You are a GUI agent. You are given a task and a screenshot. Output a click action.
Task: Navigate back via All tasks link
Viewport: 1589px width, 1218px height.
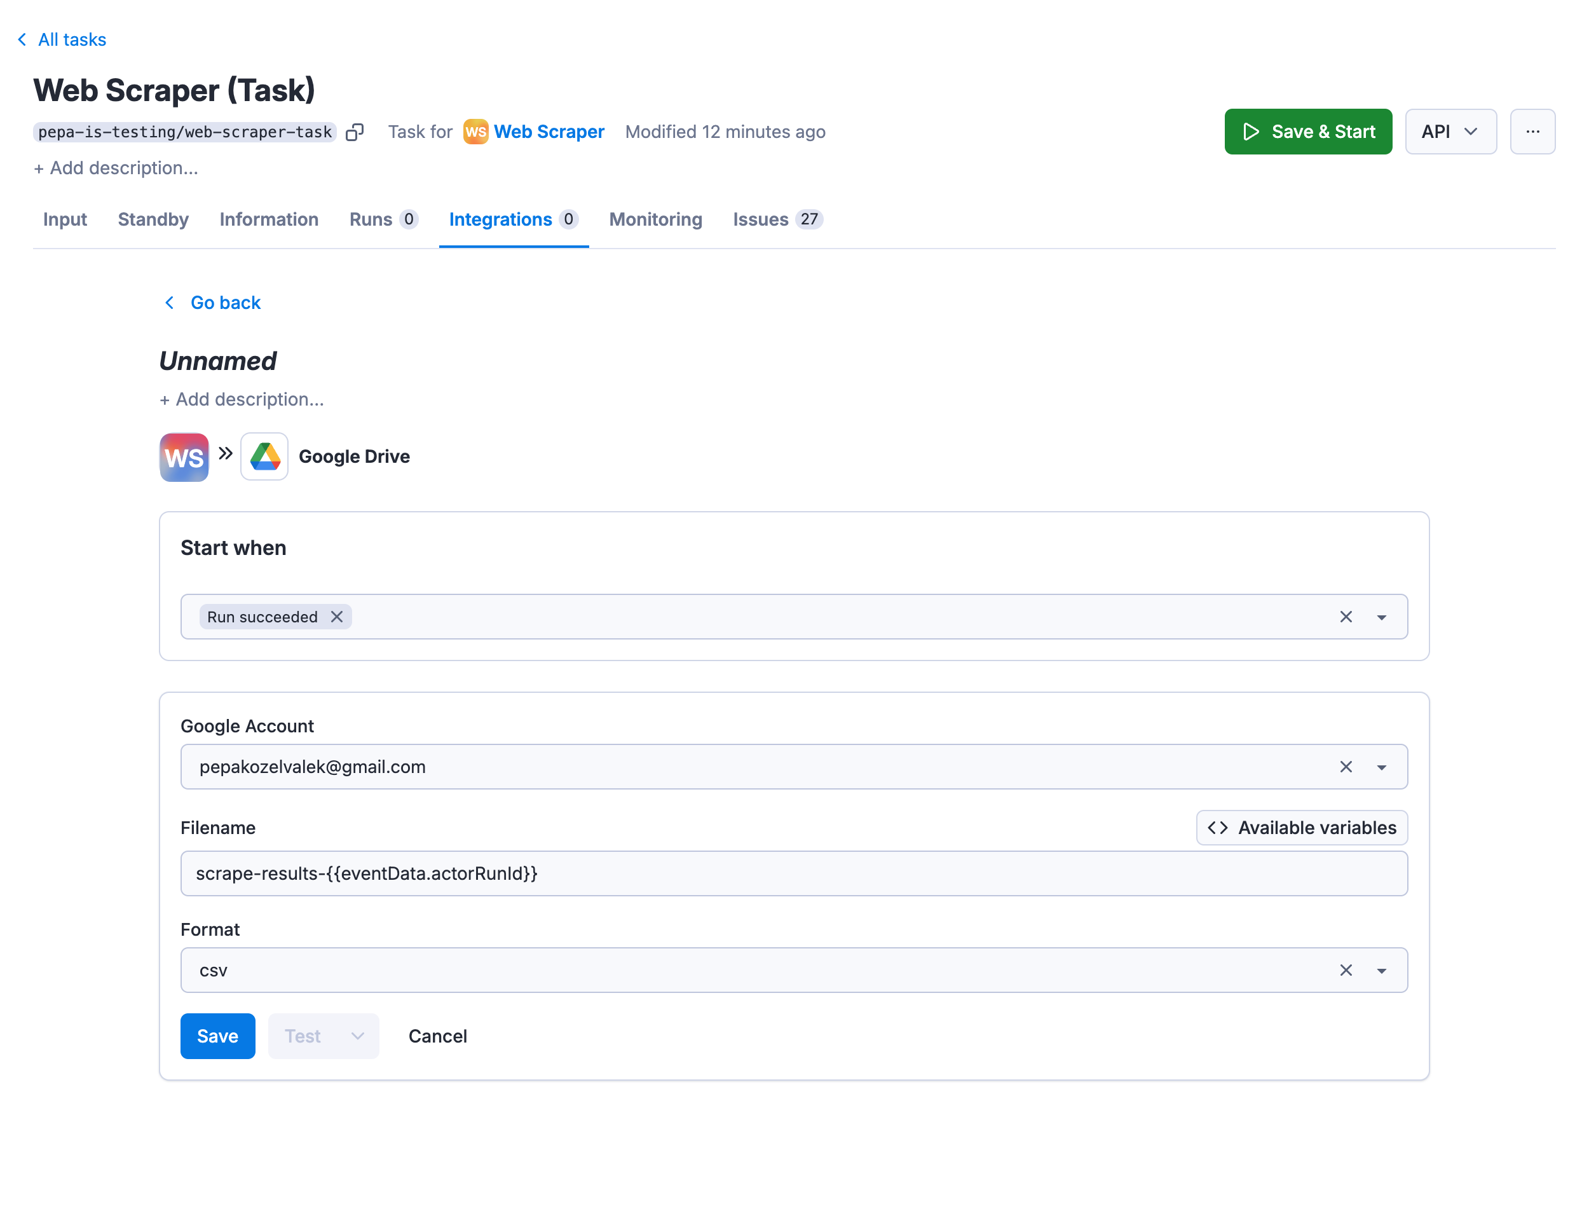click(x=72, y=39)
